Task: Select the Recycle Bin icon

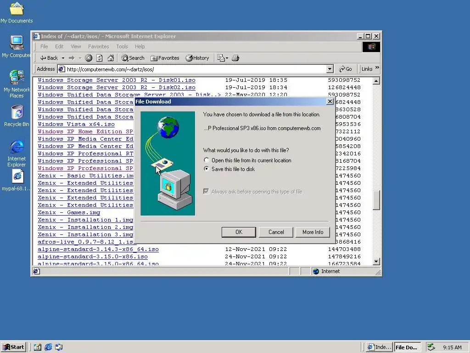Action: click(17, 116)
